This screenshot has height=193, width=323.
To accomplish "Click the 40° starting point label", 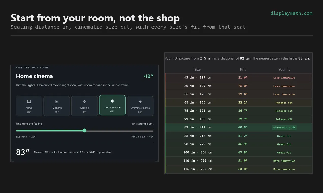I will tap(142, 124).
